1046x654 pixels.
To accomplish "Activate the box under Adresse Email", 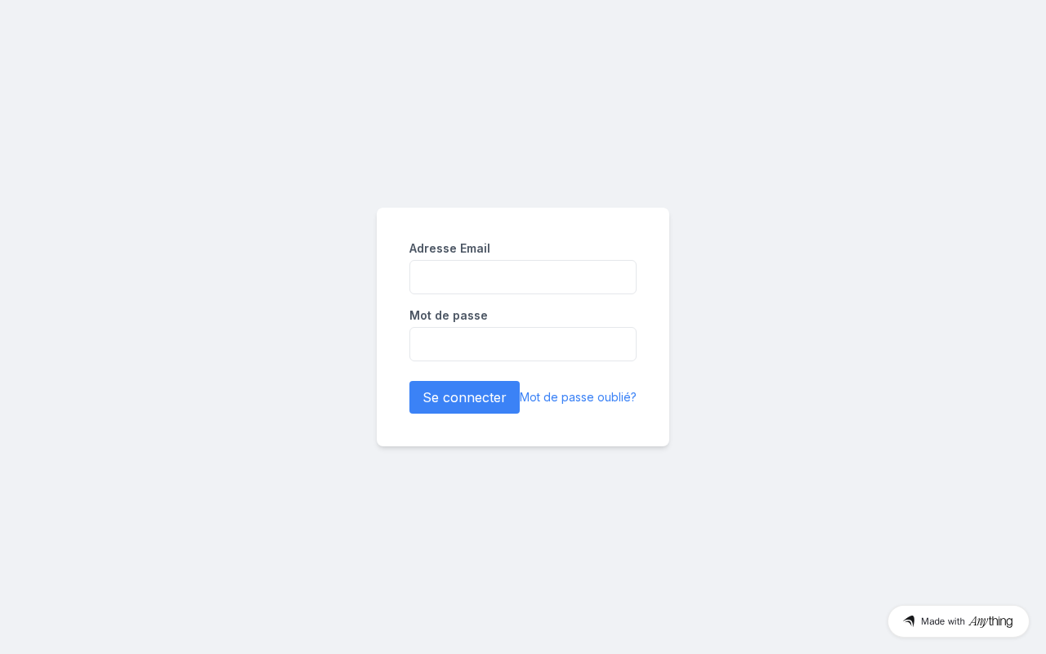I will pos(523,277).
